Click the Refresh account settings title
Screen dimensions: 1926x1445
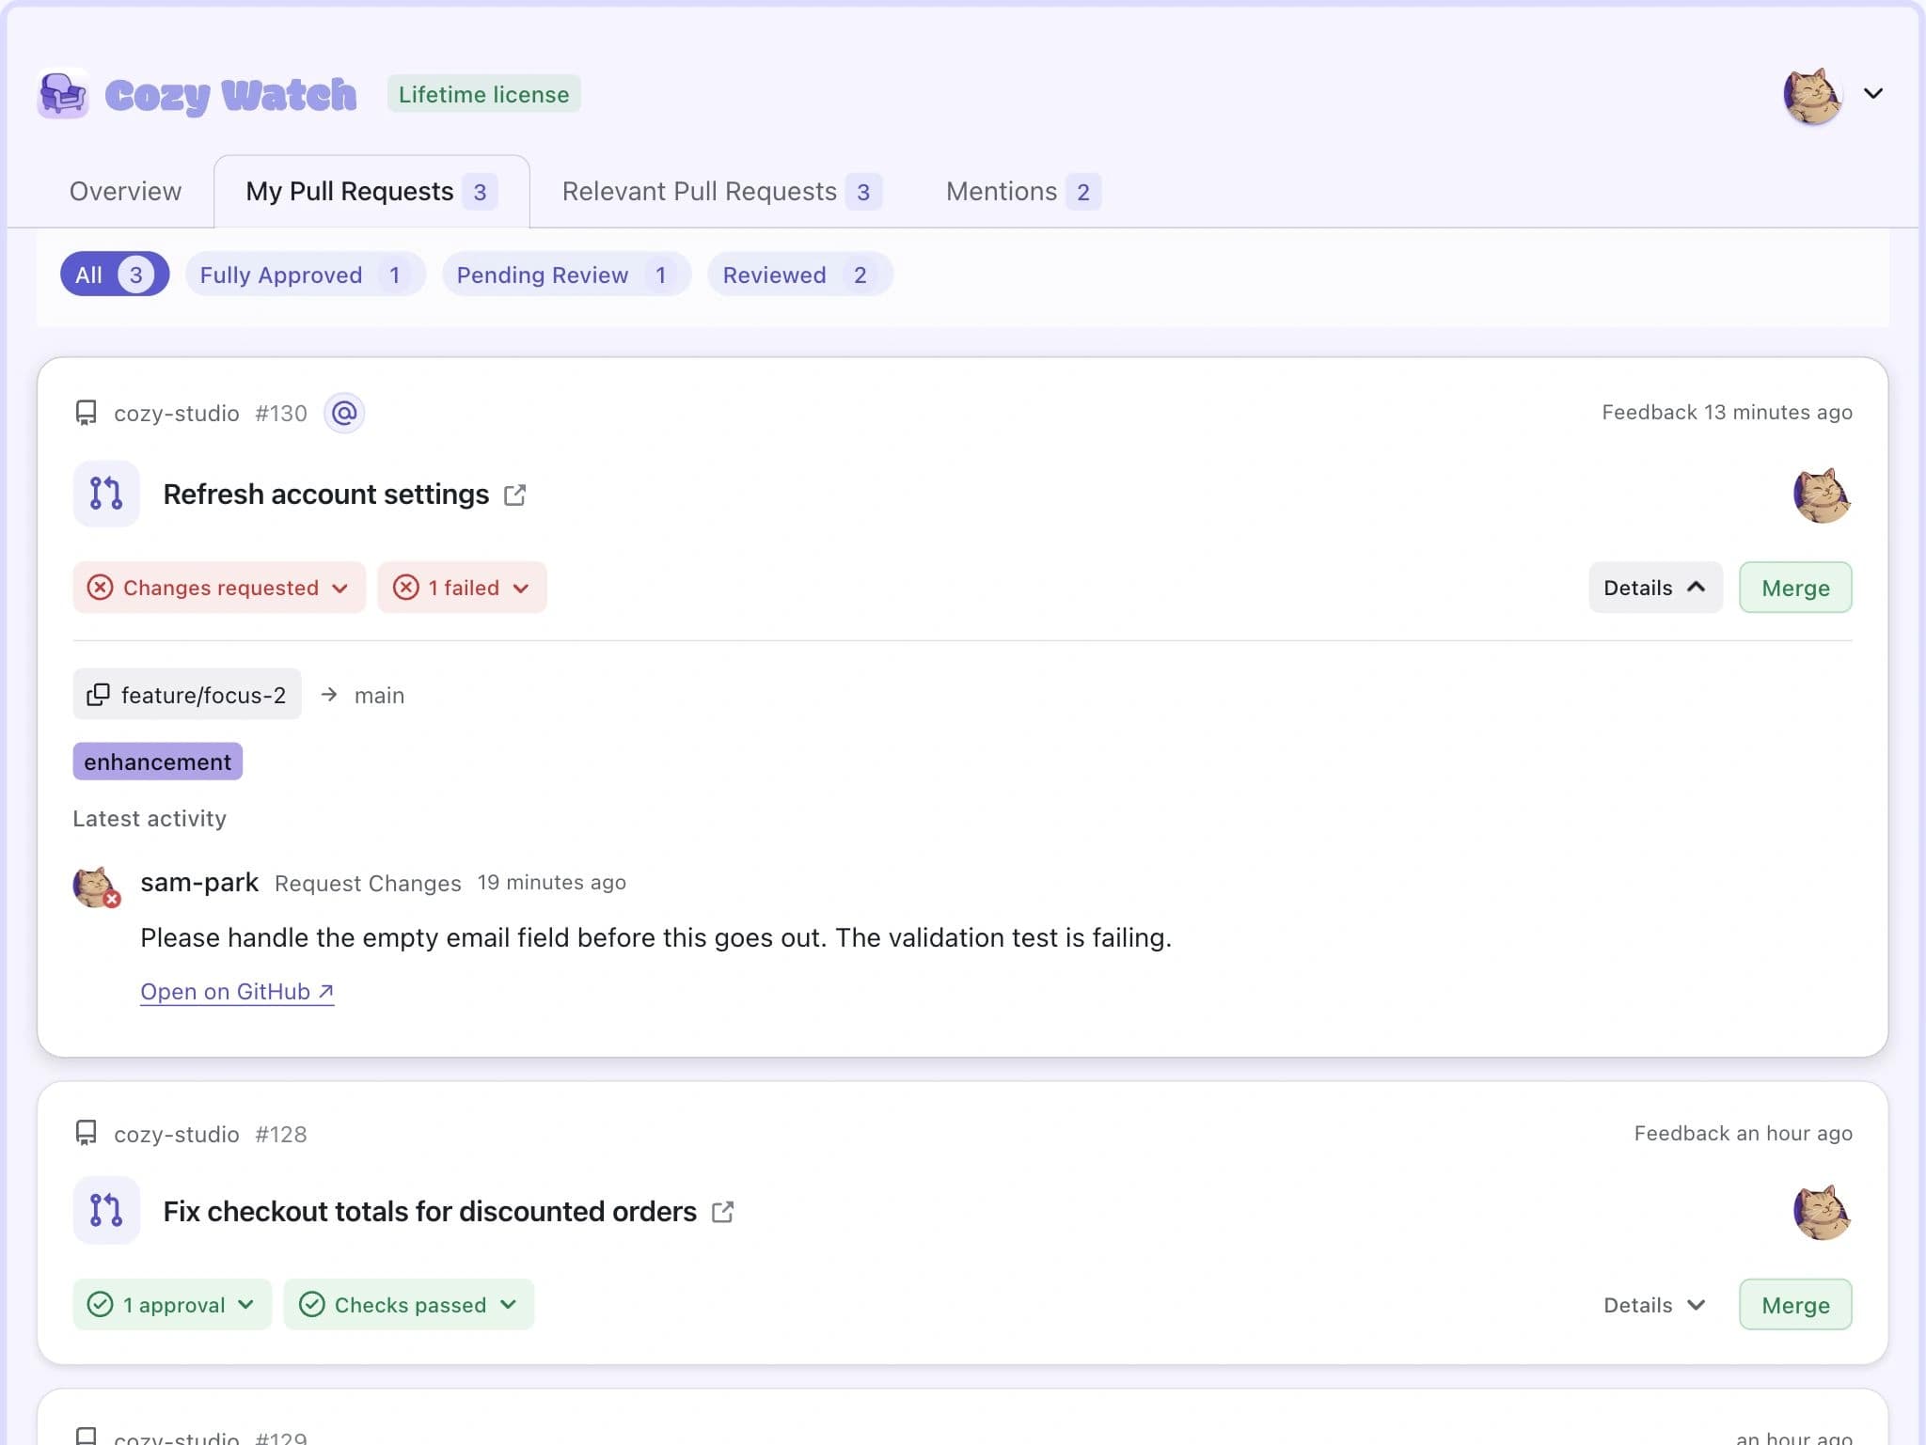pos(325,495)
